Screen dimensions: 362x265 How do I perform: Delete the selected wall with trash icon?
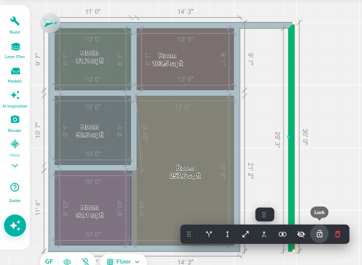pyautogui.click(x=337, y=234)
